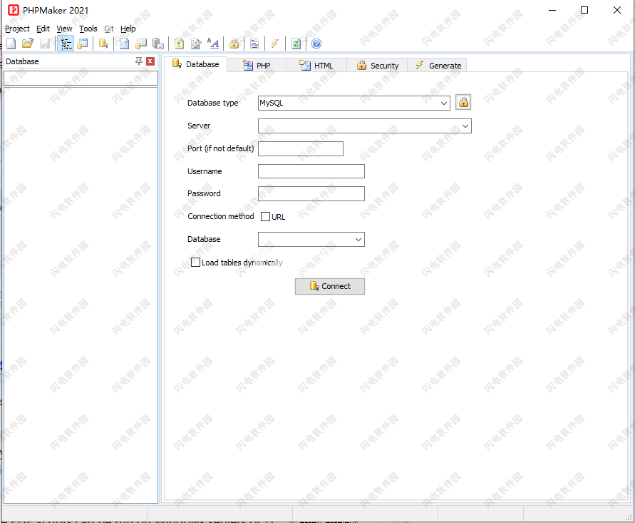The image size is (635, 523).
Task: Maximize the PHPMaker 2021 window
Action: (x=584, y=10)
